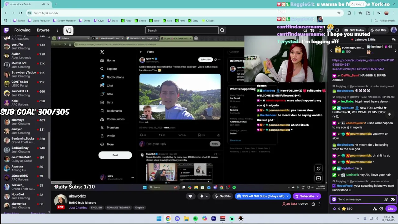
Task: Click the header Get Bits button
Action: (x=378, y=30)
